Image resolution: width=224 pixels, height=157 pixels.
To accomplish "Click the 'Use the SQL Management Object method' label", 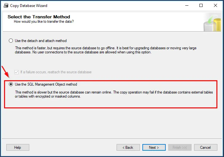I will [x=46, y=84].
